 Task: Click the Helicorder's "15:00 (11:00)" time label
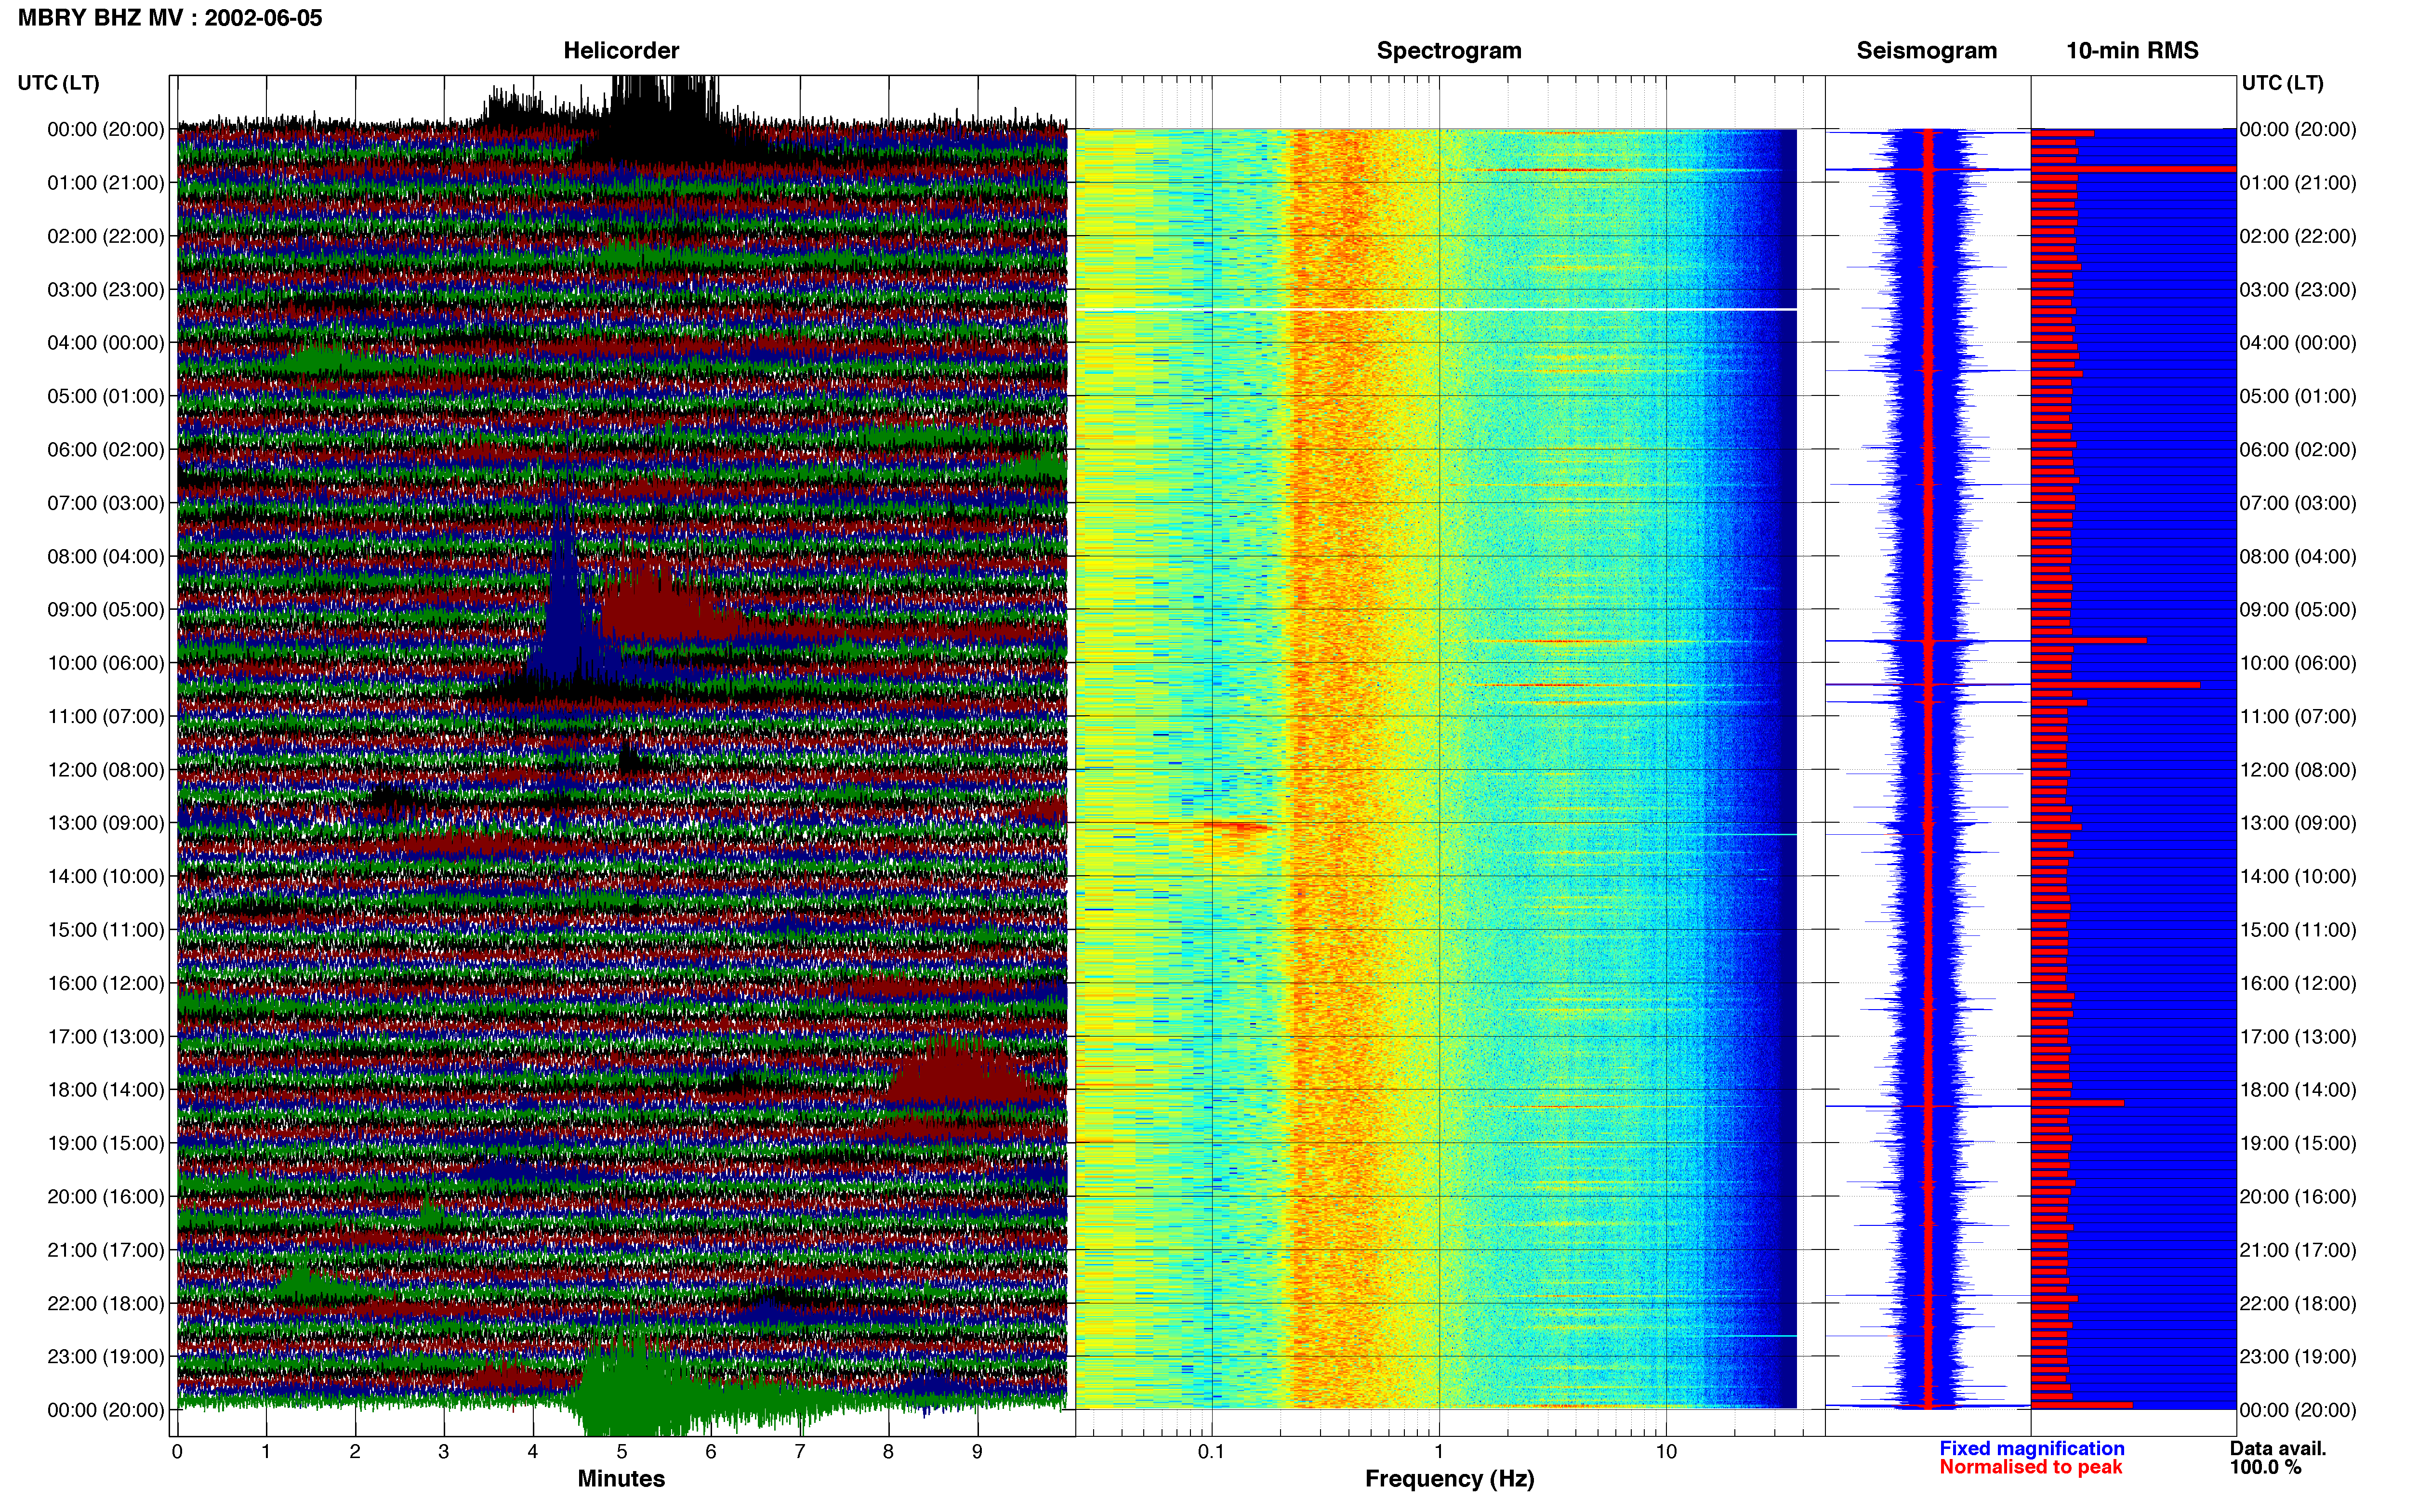(x=106, y=930)
